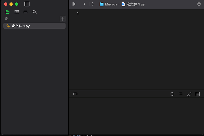Open the search magnifier in sidebar
Screen dimensions: 204x136
35,12
